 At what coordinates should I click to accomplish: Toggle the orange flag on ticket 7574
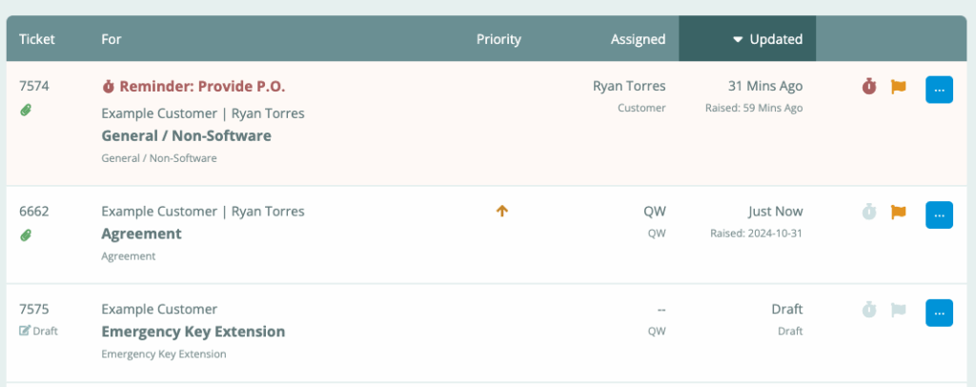coord(898,87)
